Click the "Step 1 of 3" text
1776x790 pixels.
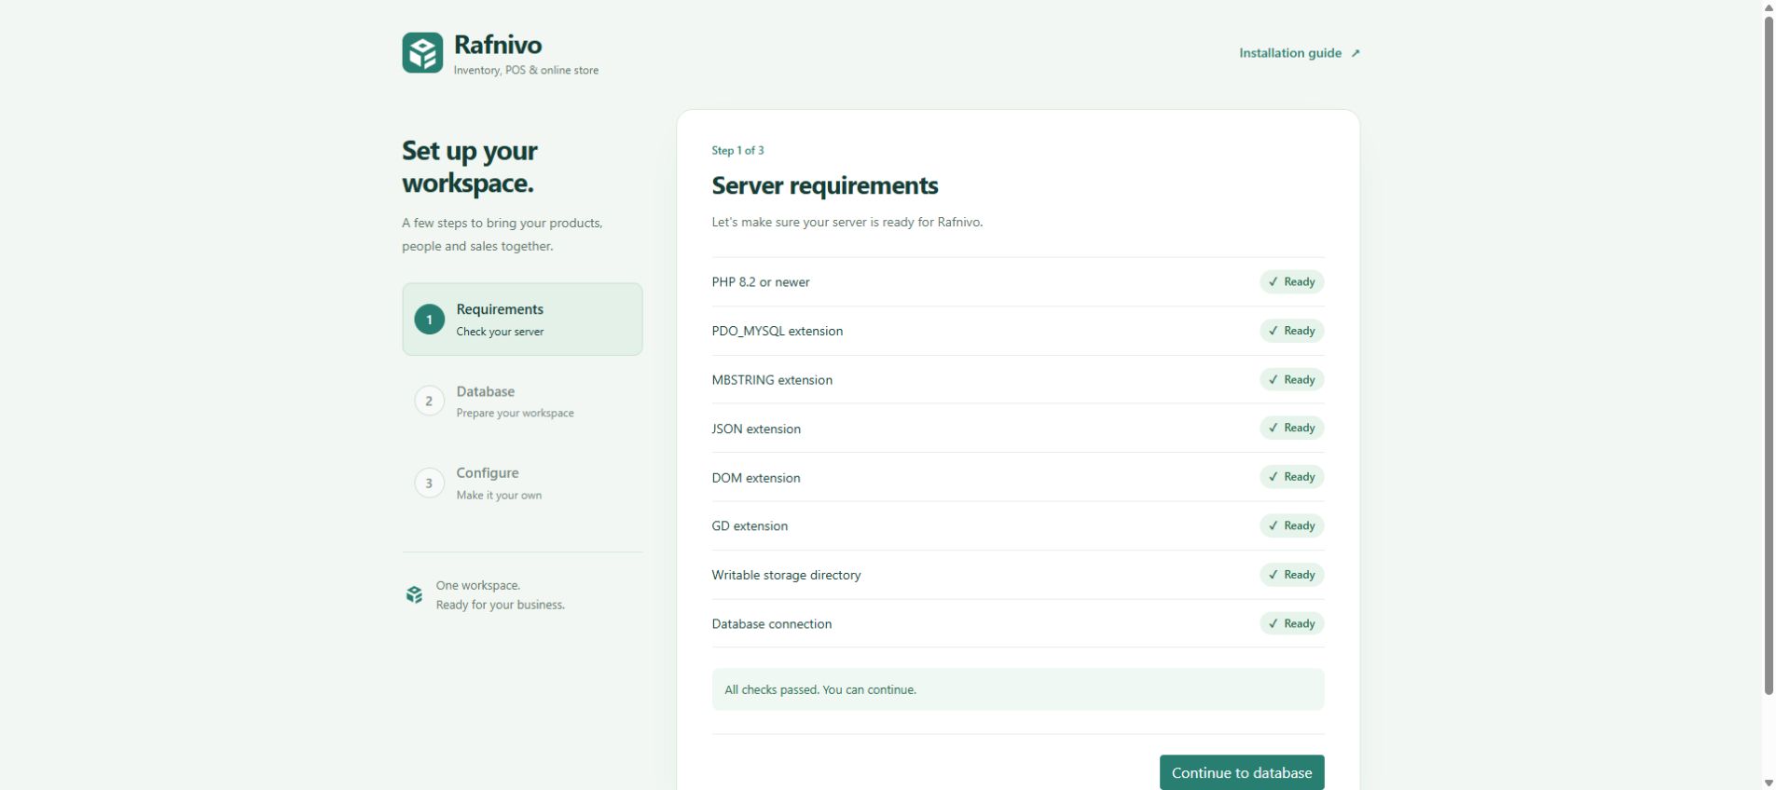tap(737, 150)
